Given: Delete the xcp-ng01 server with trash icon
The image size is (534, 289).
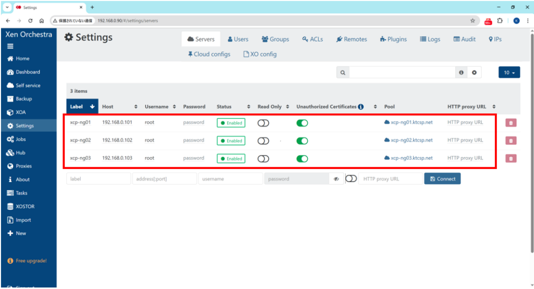Looking at the screenshot, I should (x=511, y=123).
